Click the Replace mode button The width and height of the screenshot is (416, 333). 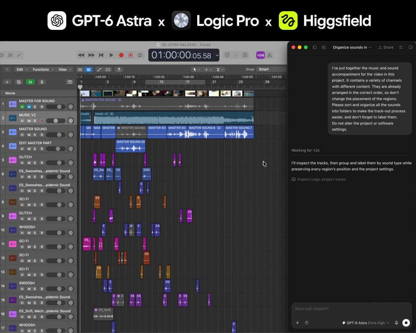pyautogui.click(x=227, y=55)
